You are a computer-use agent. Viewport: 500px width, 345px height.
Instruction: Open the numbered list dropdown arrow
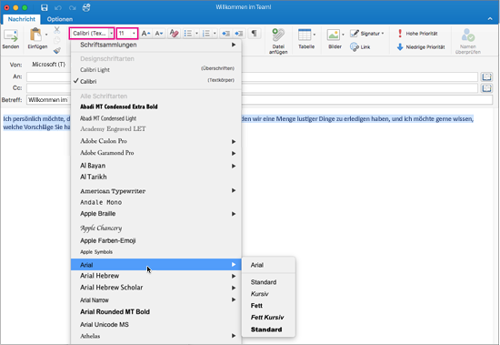(x=215, y=33)
